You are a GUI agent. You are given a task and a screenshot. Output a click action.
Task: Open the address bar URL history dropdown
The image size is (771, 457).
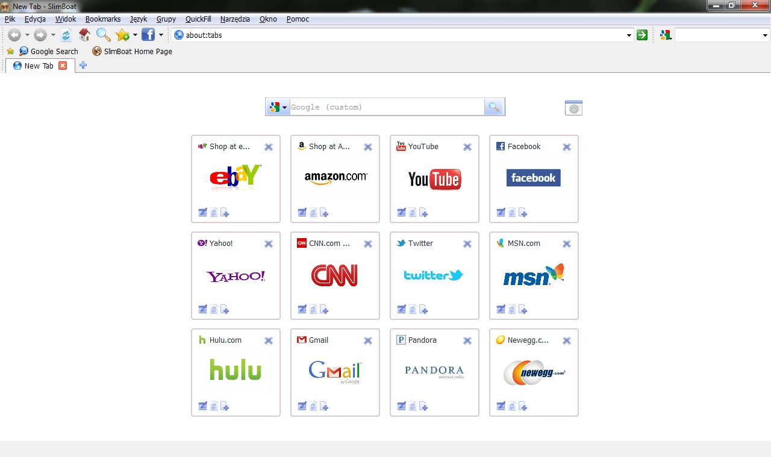(x=629, y=35)
